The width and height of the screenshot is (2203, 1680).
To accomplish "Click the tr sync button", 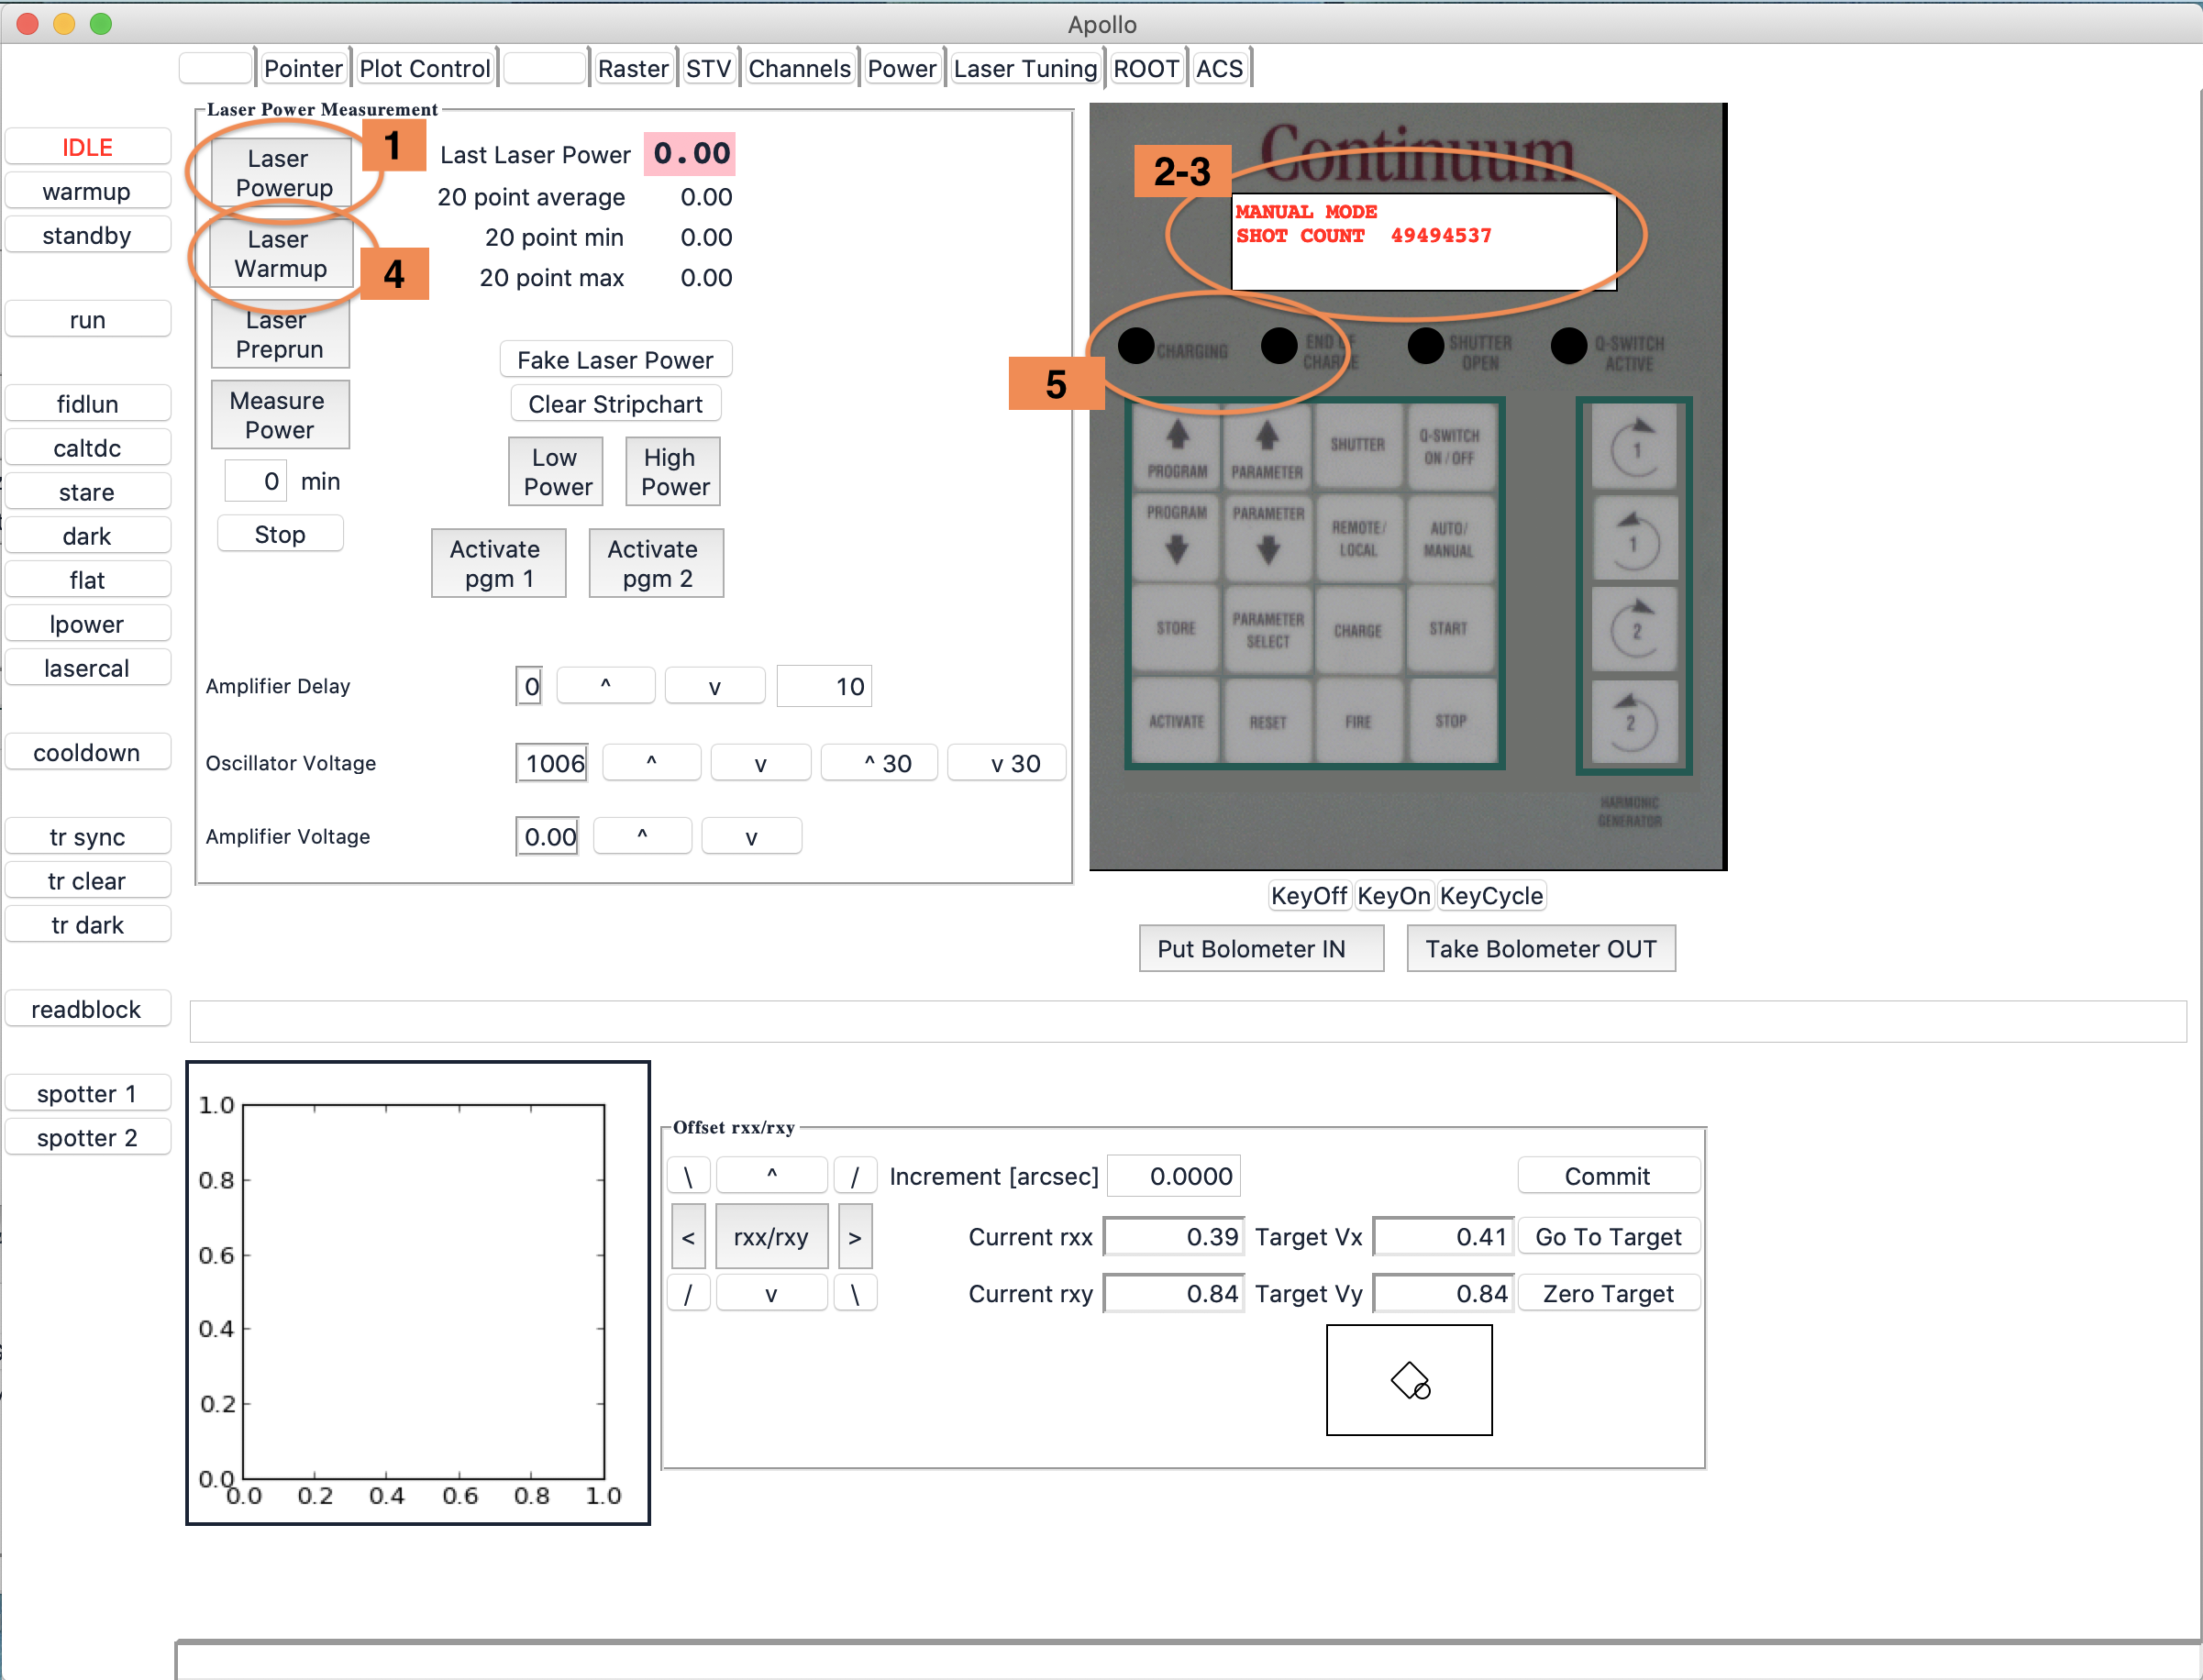I will tap(87, 837).
